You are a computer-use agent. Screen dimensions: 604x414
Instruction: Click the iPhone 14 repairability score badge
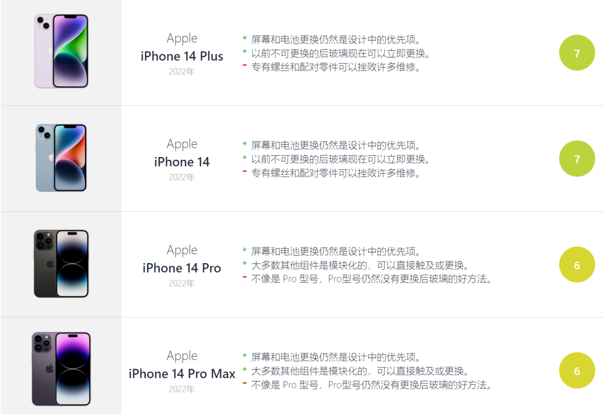577,159
